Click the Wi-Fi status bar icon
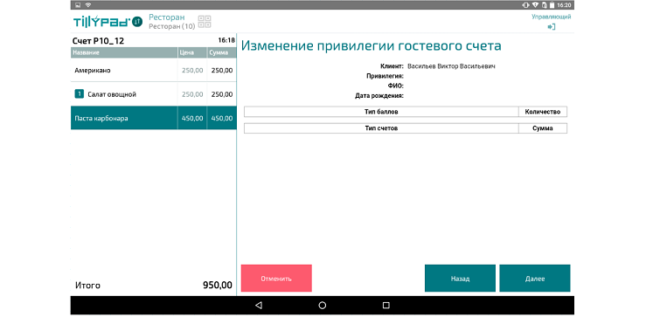The height and width of the screenshot is (317, 646). click(x=88, y=5)
